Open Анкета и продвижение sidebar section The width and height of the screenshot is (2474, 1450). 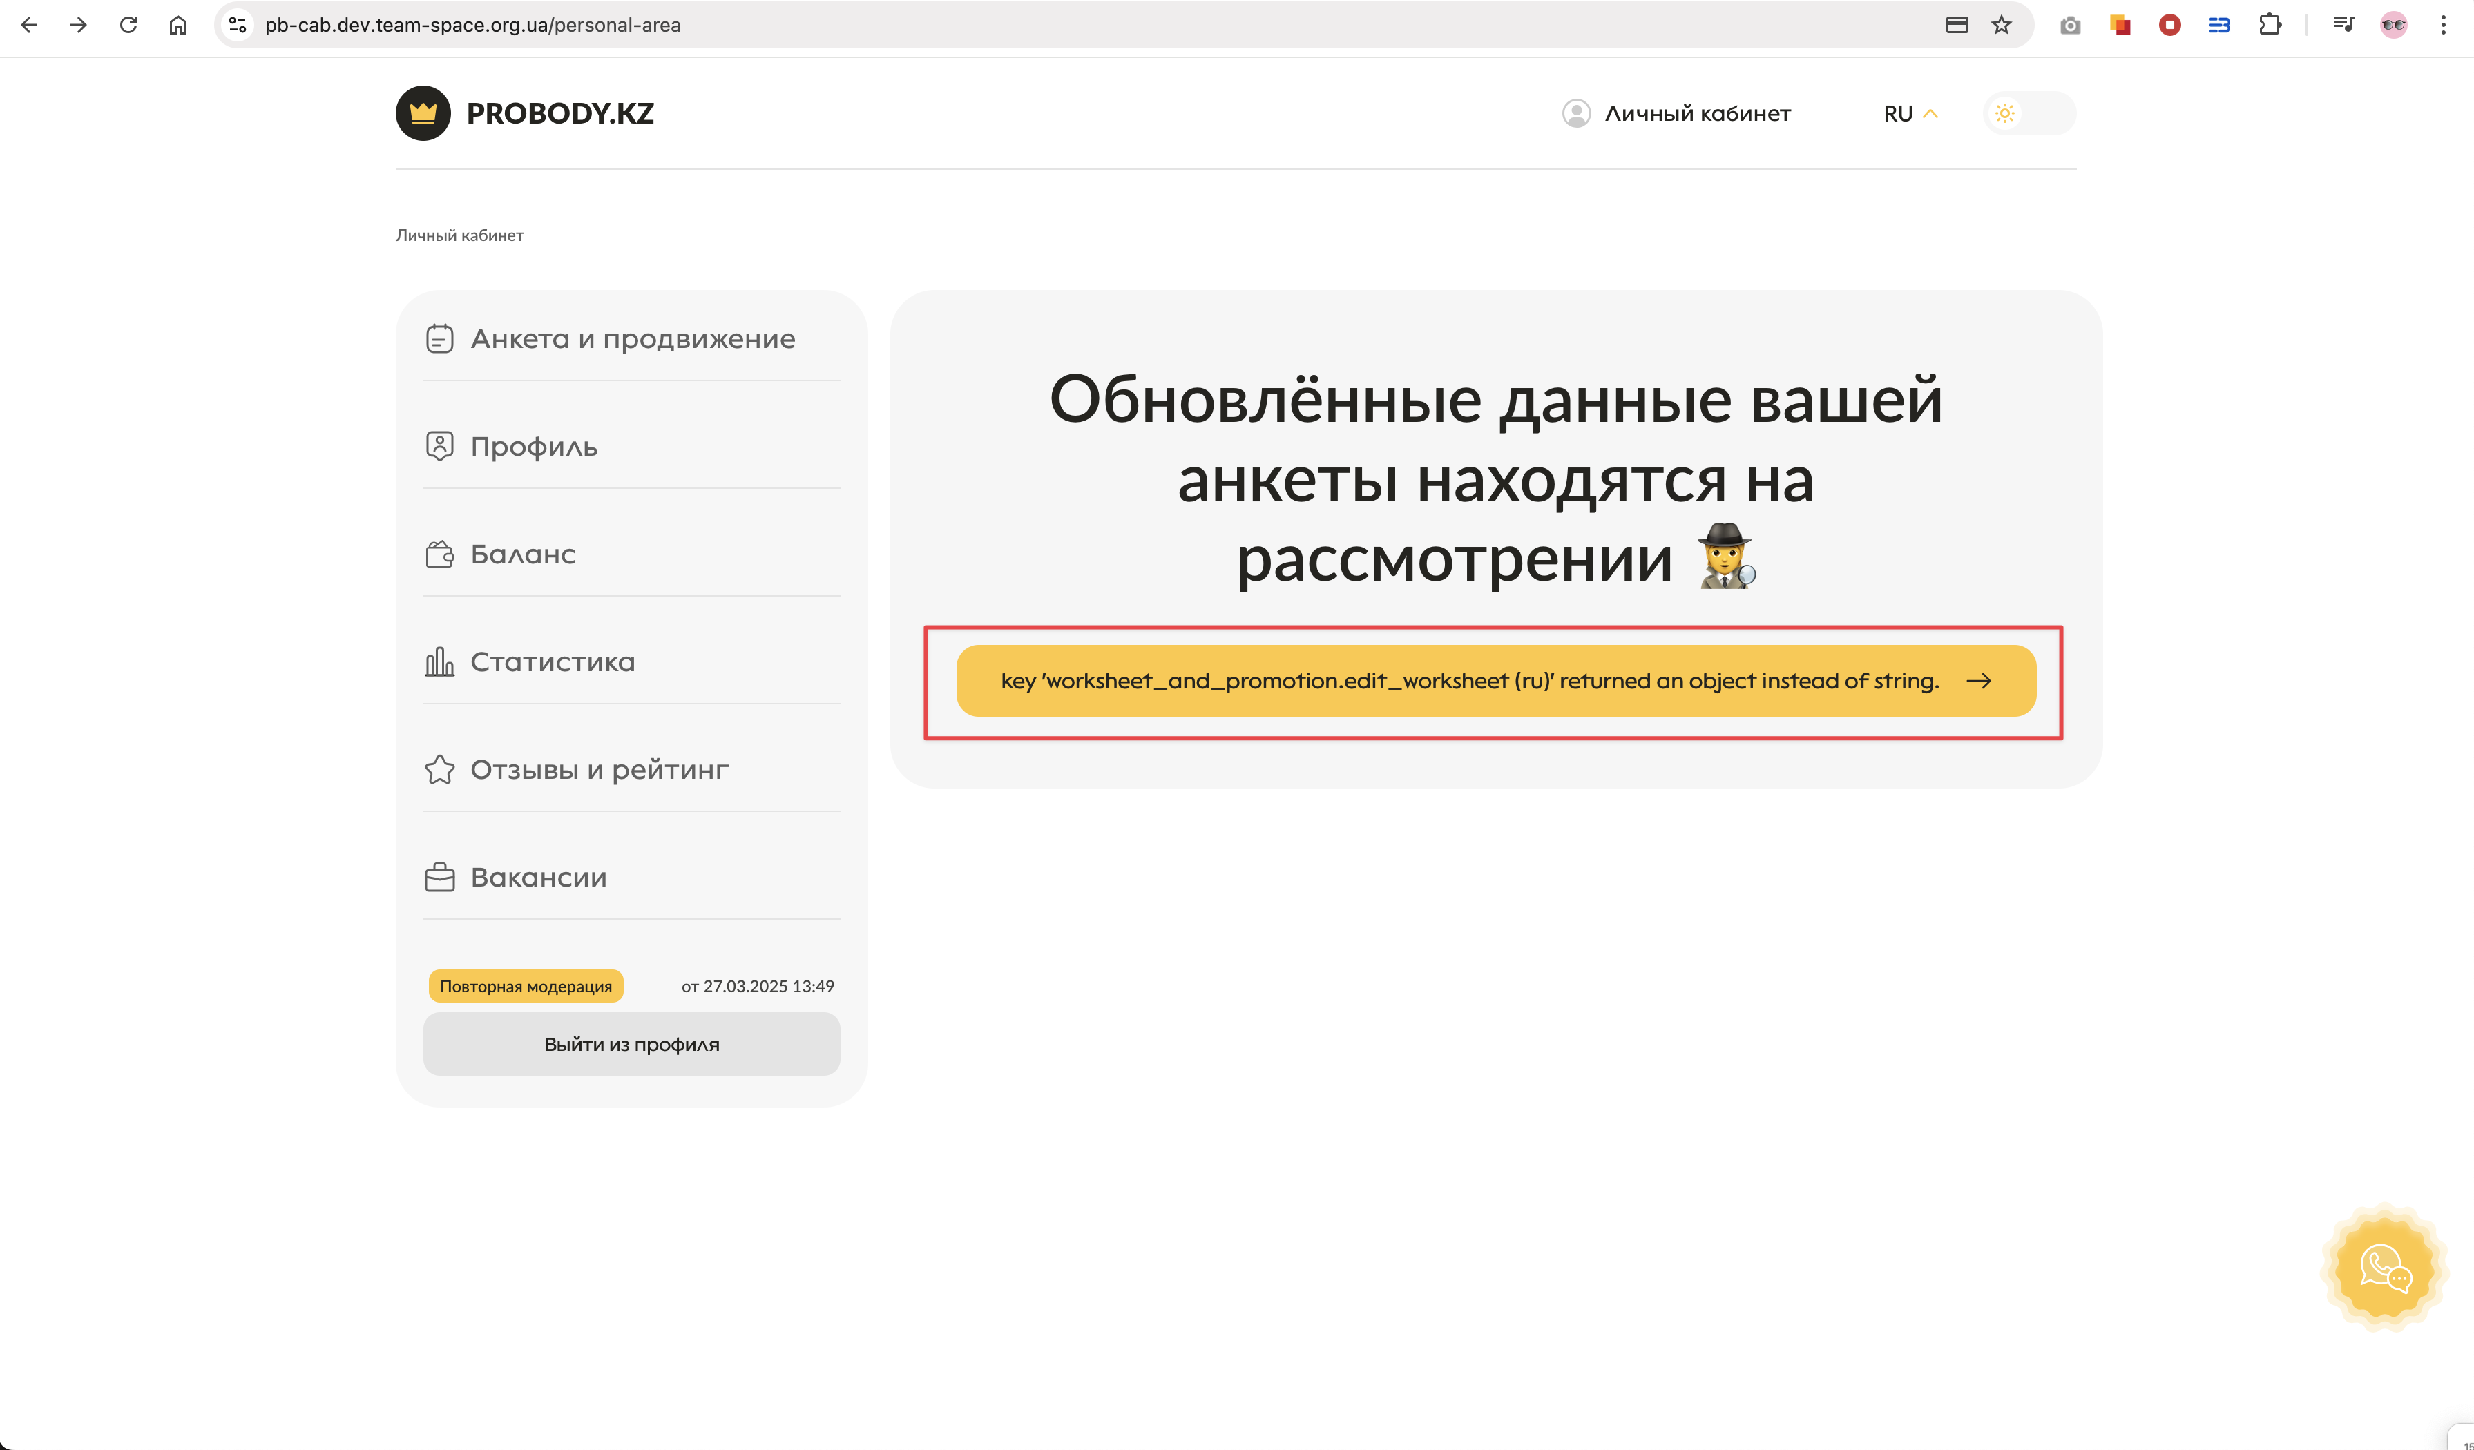point(632,339)
